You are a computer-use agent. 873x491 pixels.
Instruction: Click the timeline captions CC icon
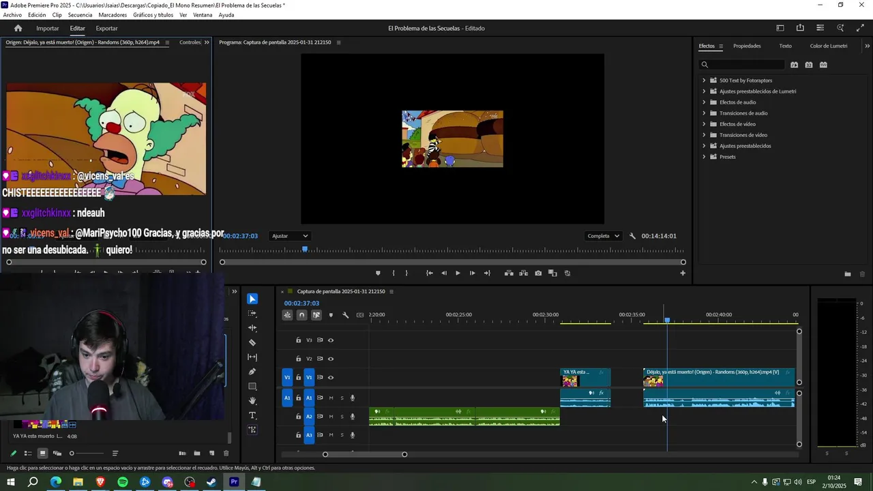point(360,315)
